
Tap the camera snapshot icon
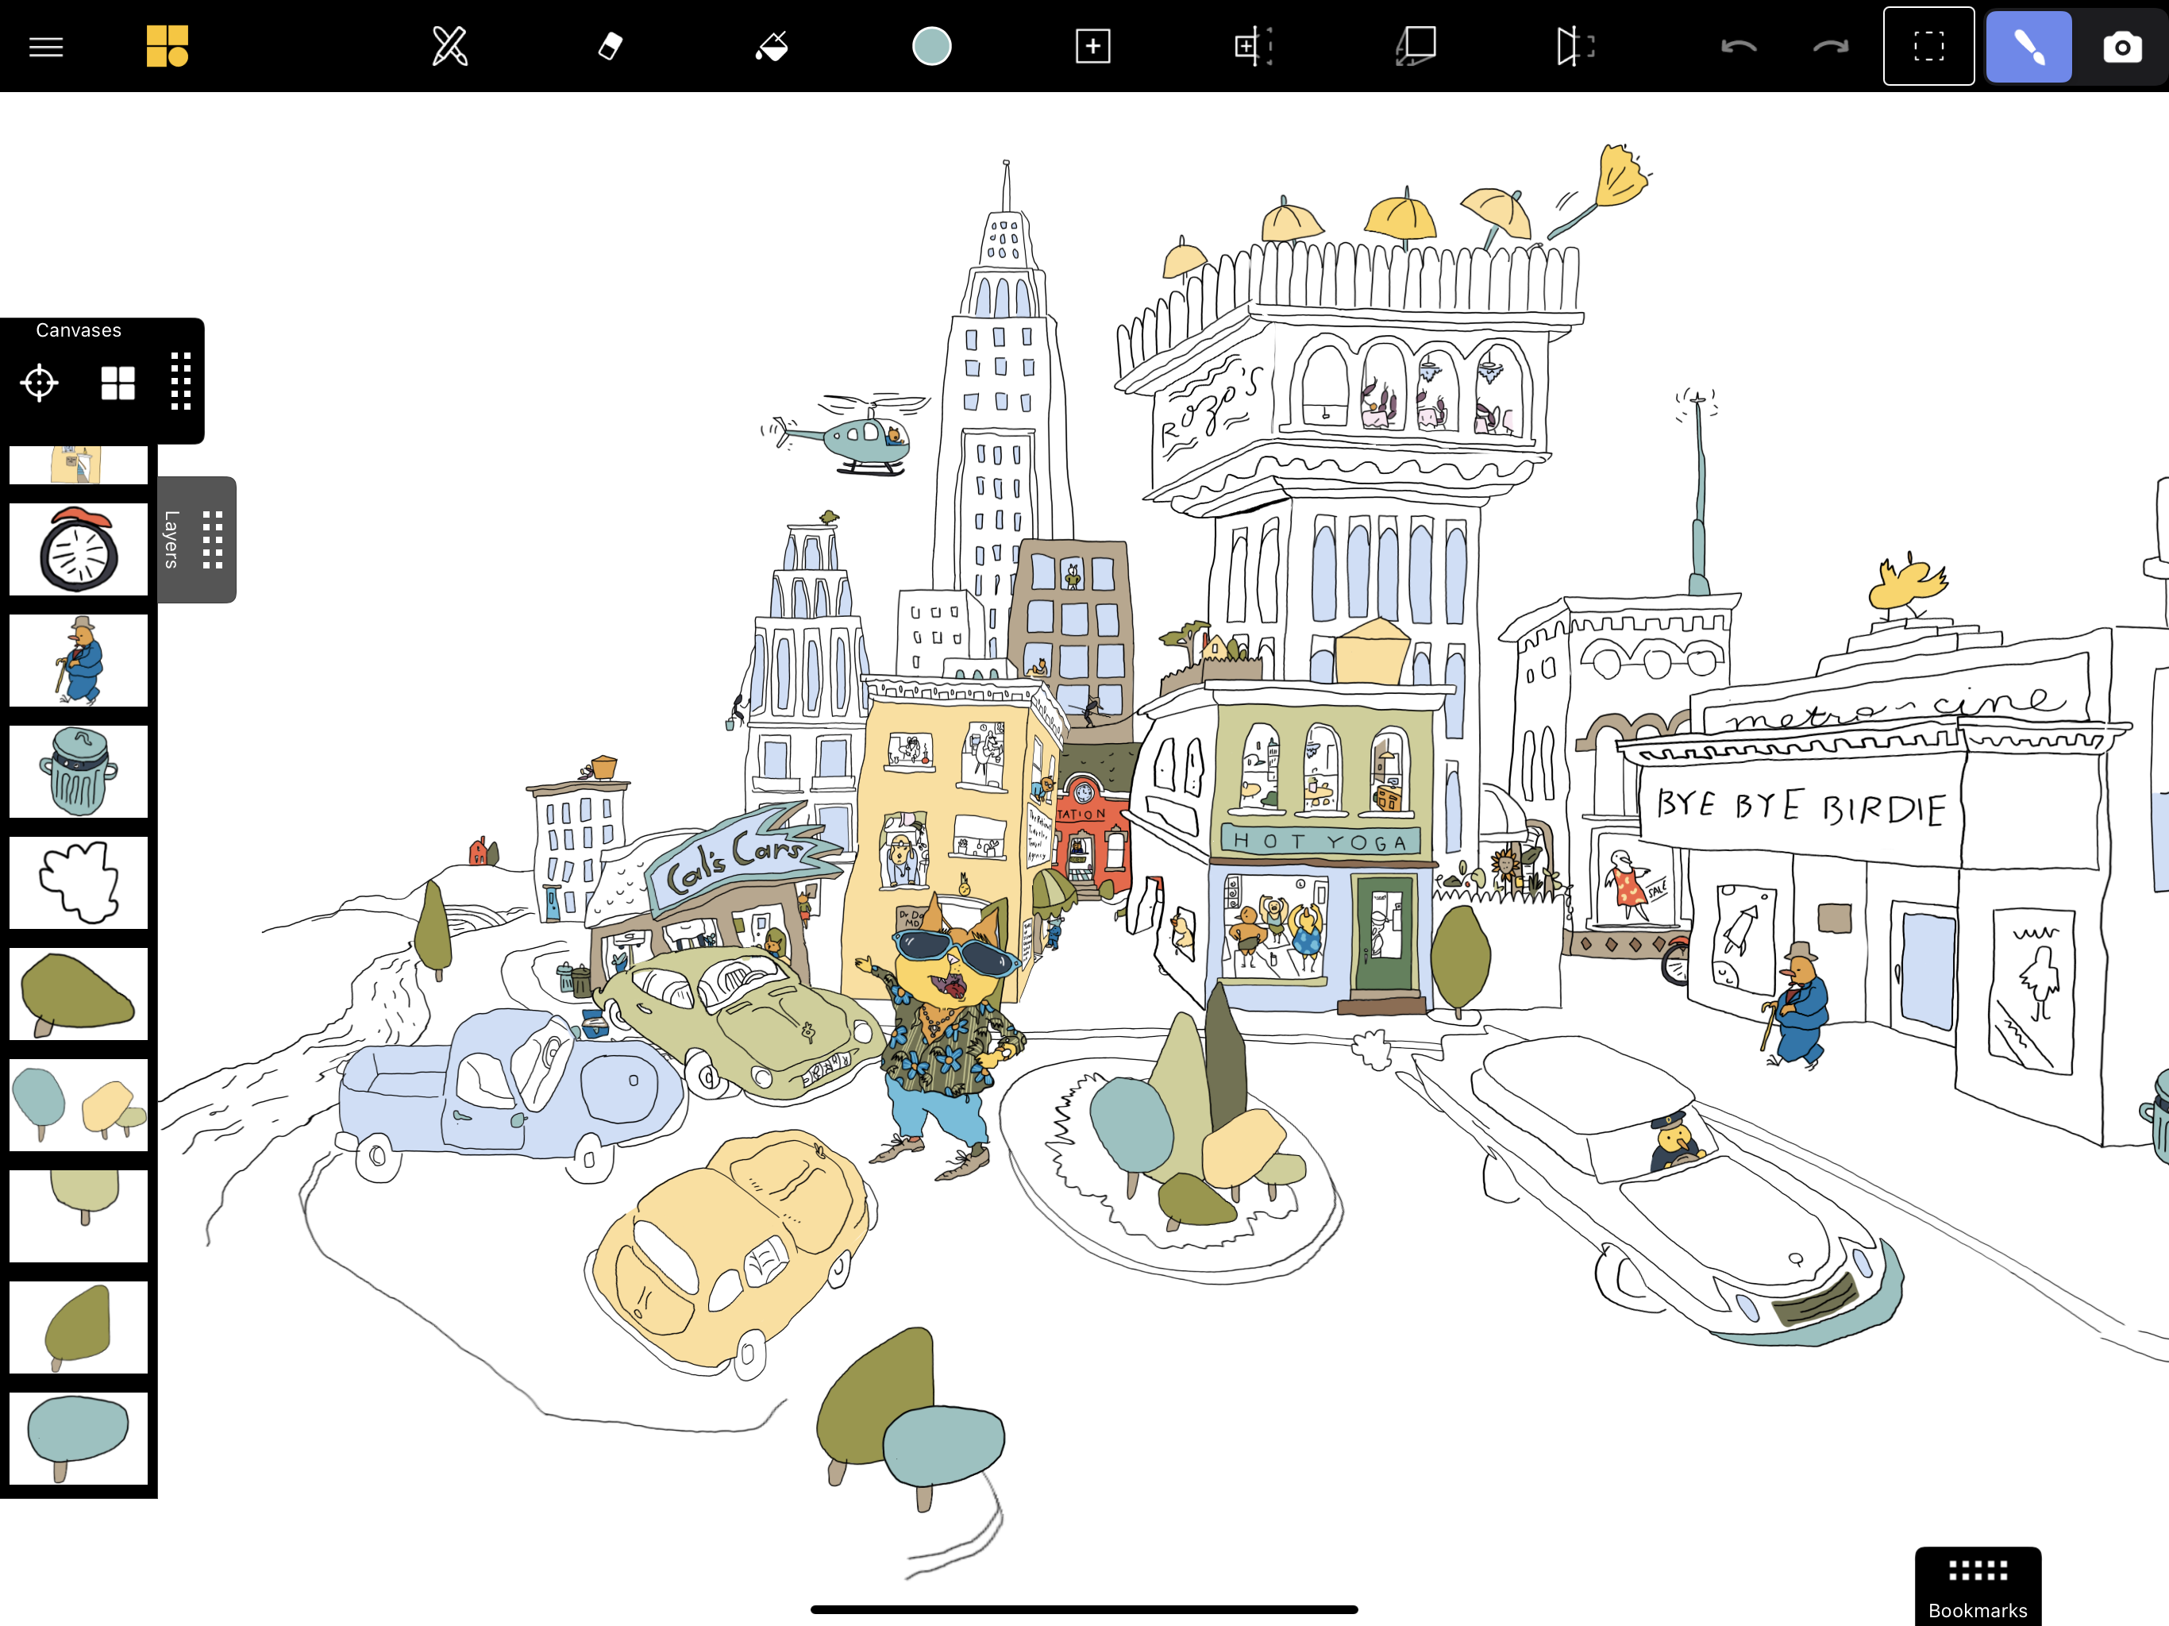[2122, 46]
